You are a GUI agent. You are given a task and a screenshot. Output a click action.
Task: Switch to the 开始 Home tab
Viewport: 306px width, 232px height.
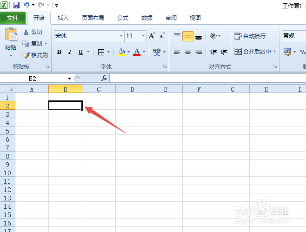[x=39, y=18]
